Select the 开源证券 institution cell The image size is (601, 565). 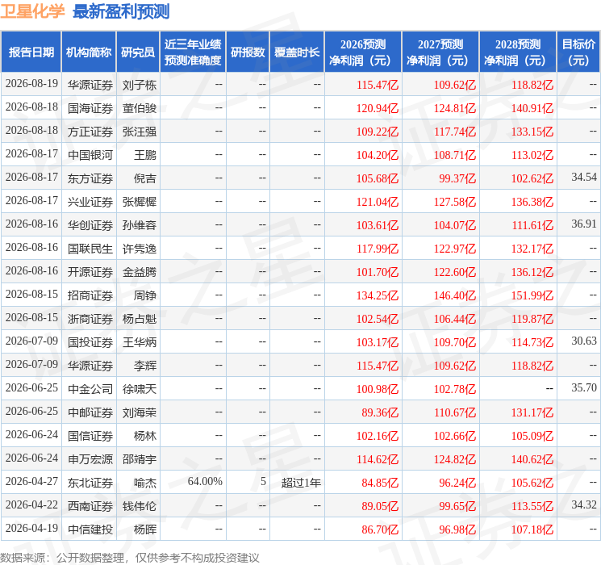[90, 272]
